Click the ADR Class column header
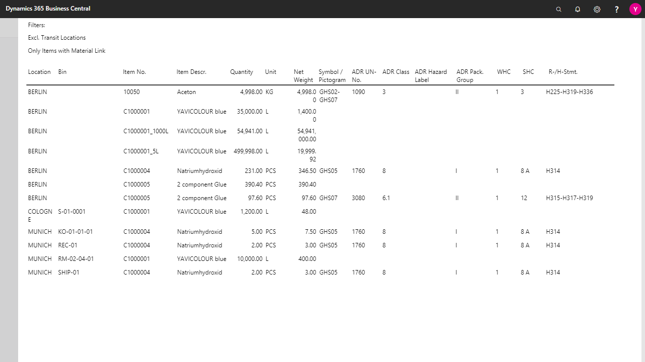The width and height of the screenshot is (645, 362). pyautogui.click(x=396, y=72)
